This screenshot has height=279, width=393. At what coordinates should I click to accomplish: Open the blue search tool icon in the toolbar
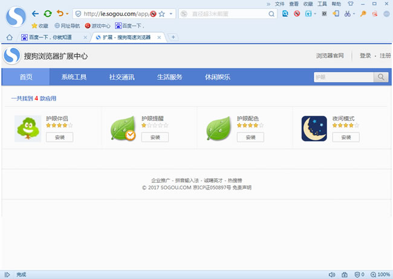[285, 13]
